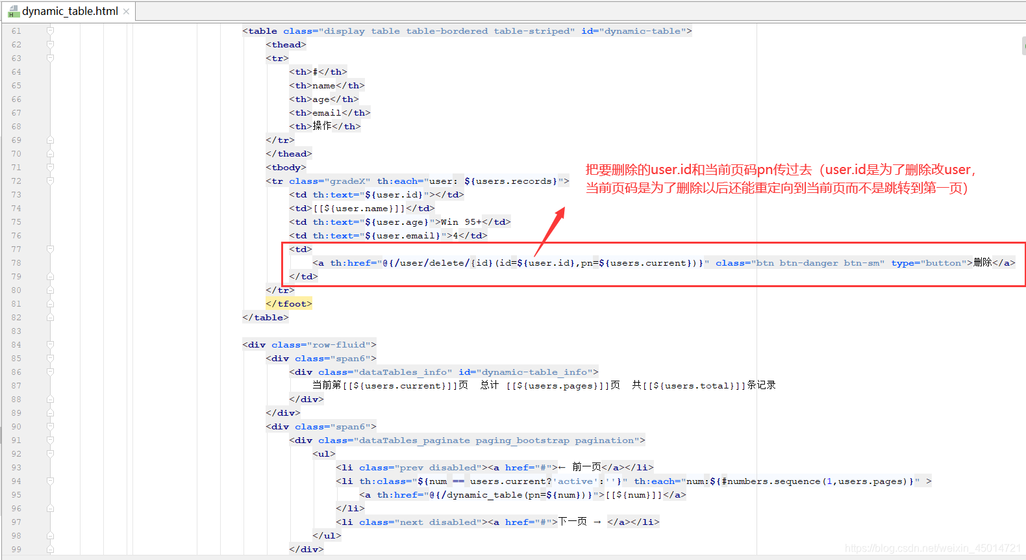Click the 前一页 previous page line

[495, 467]
